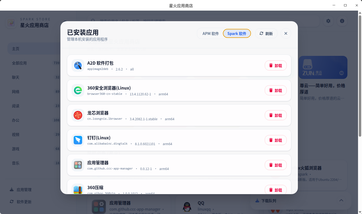Uninstall 钉钉 with its 卸载 button
The image size is (362, 214).
pyautogui.click(x=276, y=140)
